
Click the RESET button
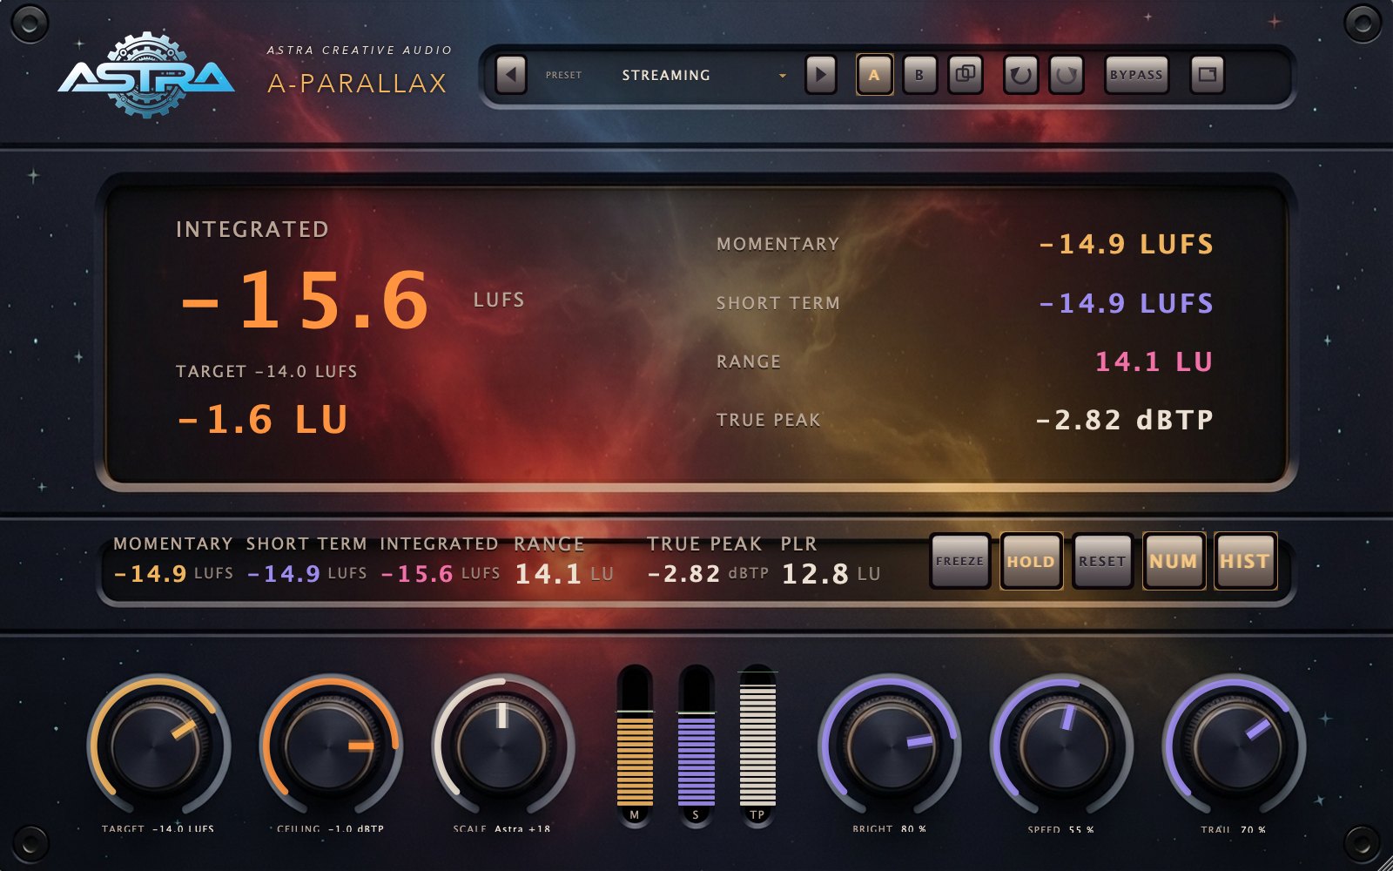(1102, 561)
